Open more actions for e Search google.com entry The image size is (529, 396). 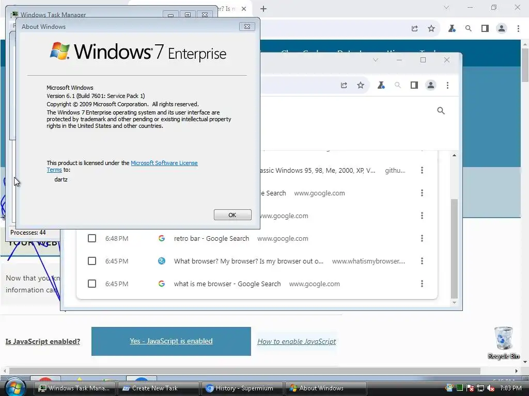click(422, 193)
